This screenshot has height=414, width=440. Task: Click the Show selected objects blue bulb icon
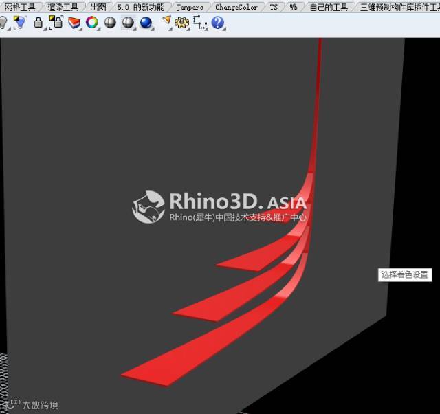click(x=20, y=22)
